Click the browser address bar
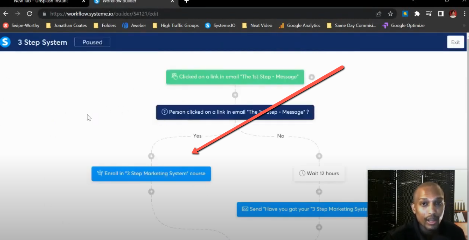The height and width of the screenshot is (240, 469). (x=141, y=14)
